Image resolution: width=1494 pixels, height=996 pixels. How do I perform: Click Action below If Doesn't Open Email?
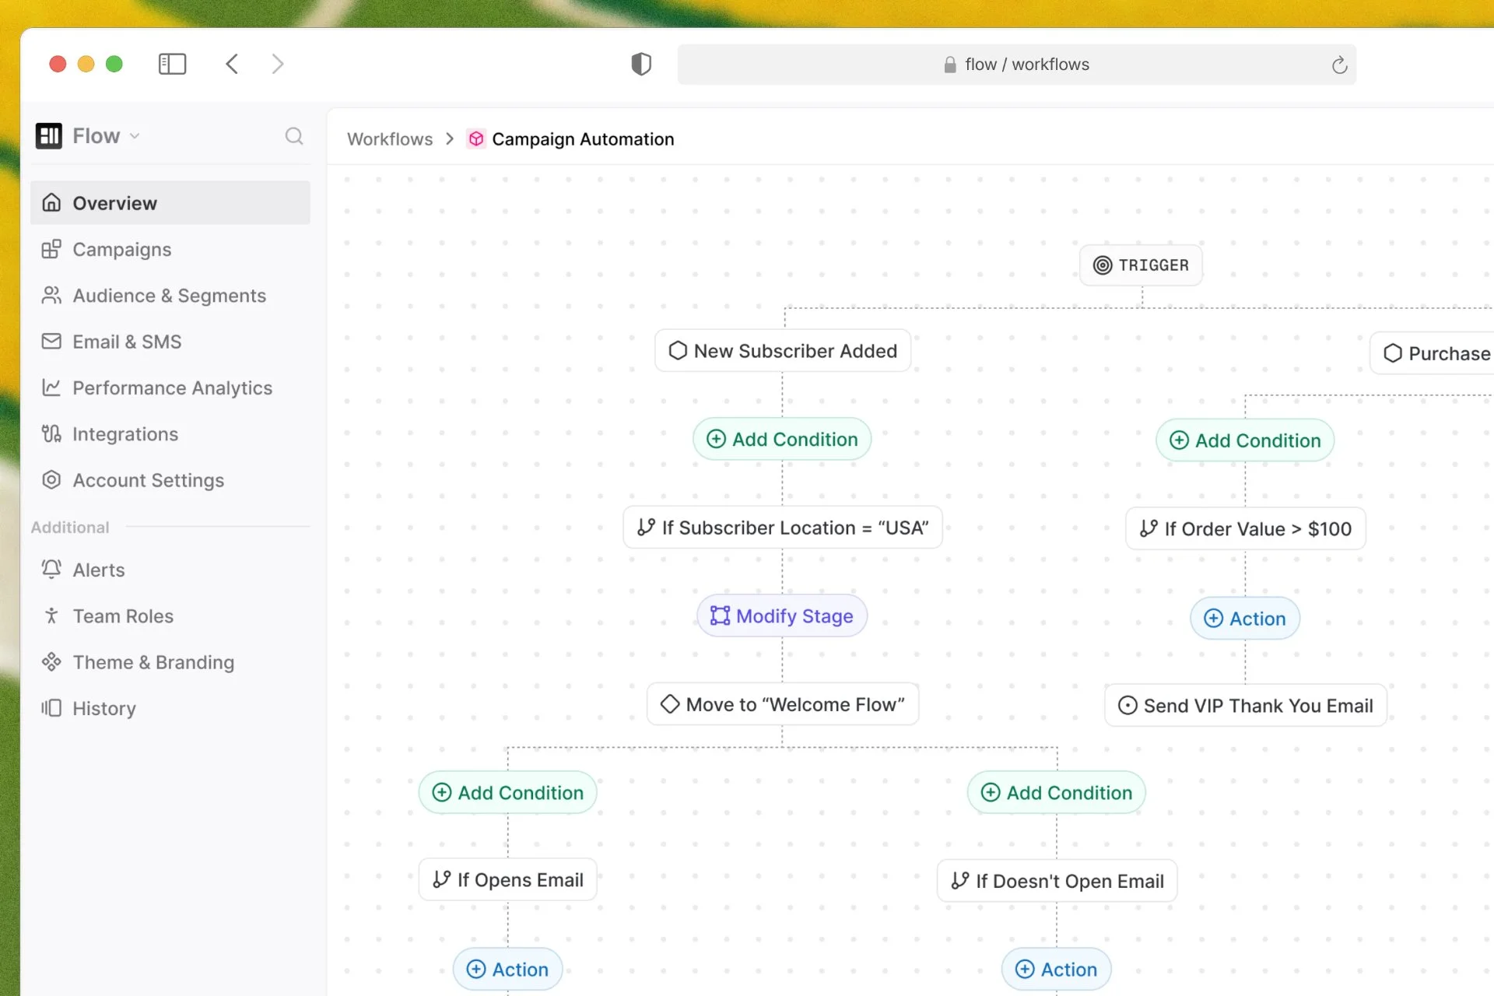point(1057,970)
